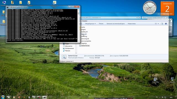Select the spigot.jar file
Screen dimensions: 177x99
tap(84, 43)
